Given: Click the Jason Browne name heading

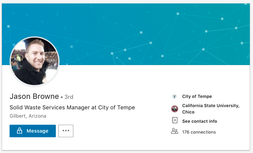Looking at the screenshot, I should click(x=34, y=96).
